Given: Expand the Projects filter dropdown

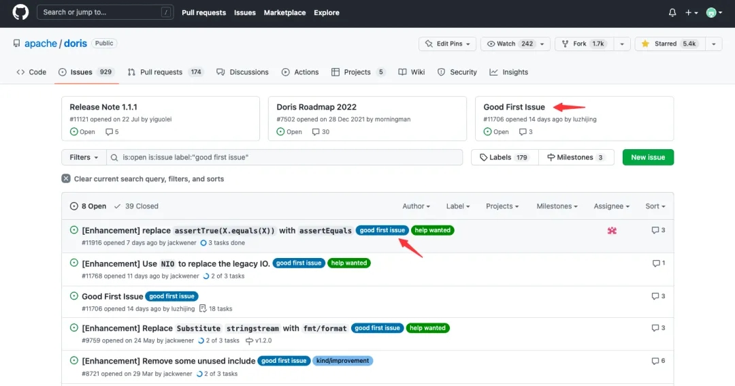Looking at the screenshot, I should 502,206.
